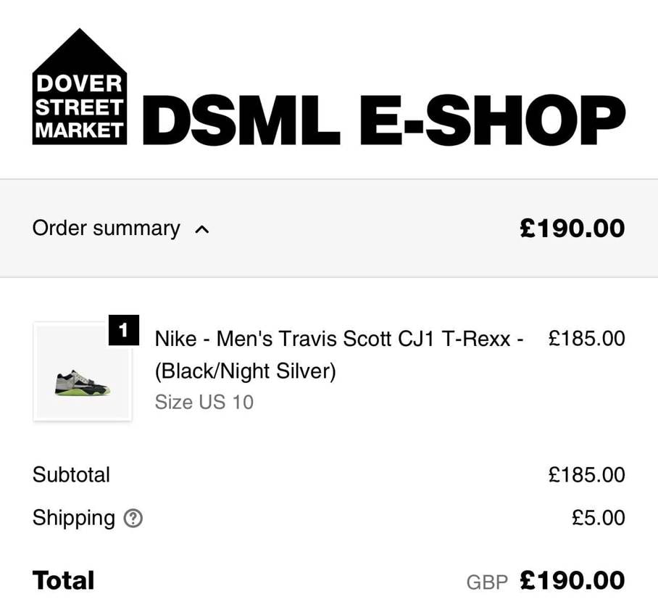
Task: Select the Size US 10 text
Action: click(x=204, y=402)
